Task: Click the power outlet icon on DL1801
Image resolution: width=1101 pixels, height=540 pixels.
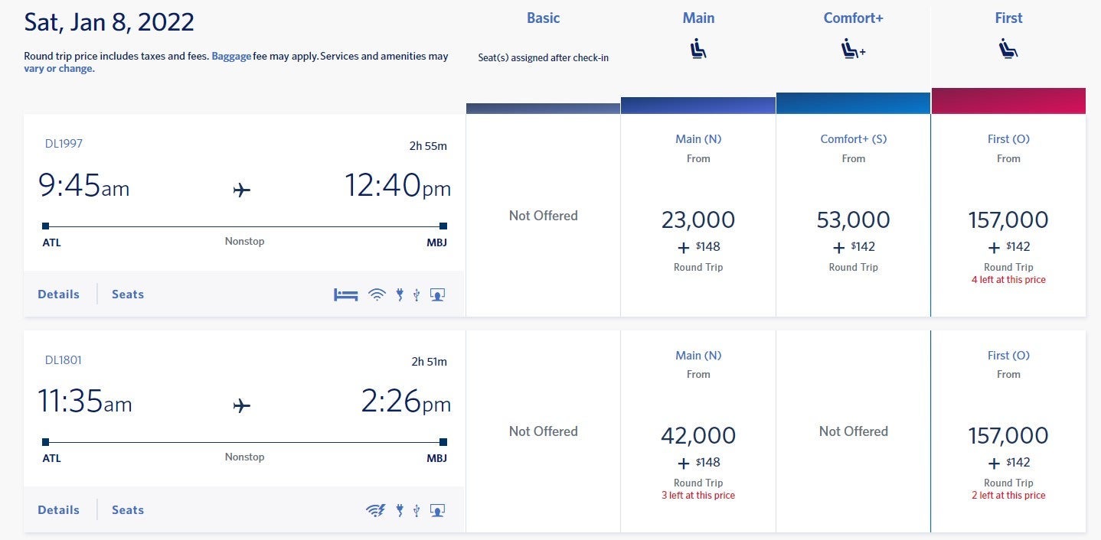Action: tap(399, 510)
